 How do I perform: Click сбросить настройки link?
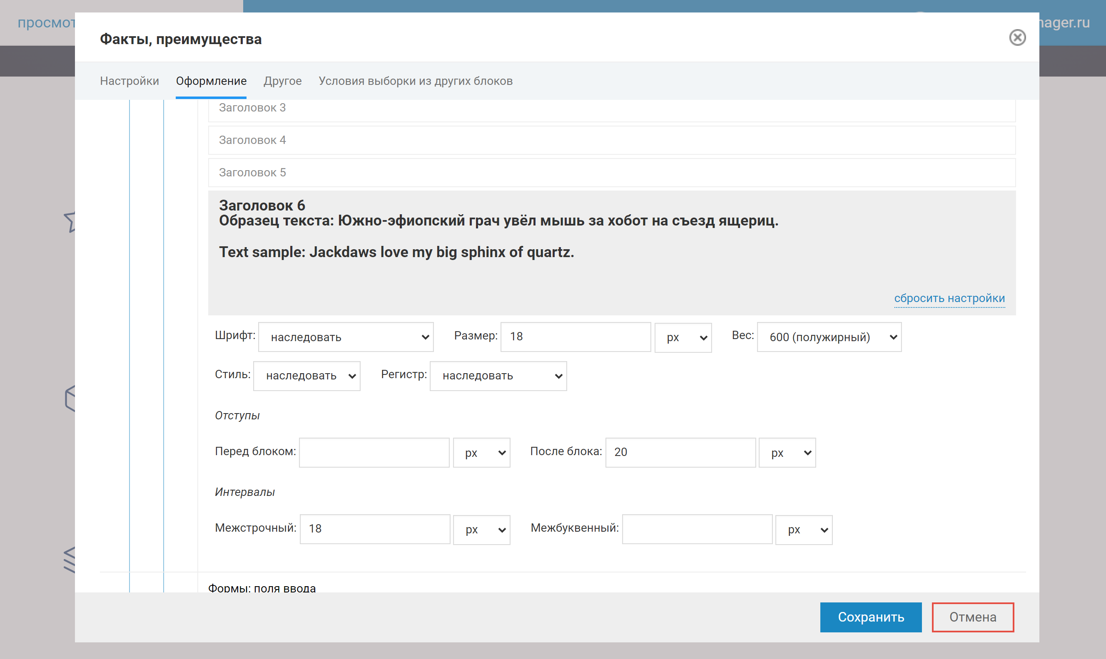point(949,298)
